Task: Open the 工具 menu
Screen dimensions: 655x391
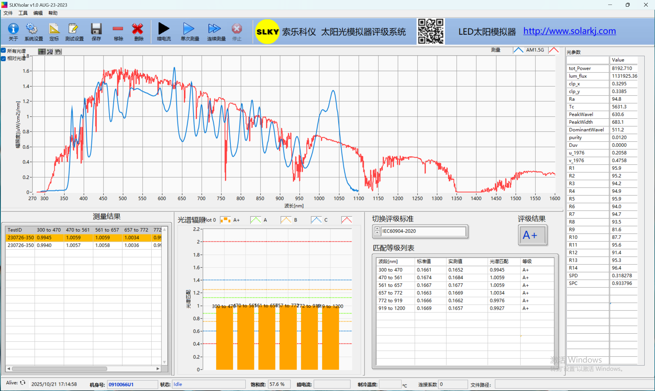Action: (23, 13)
